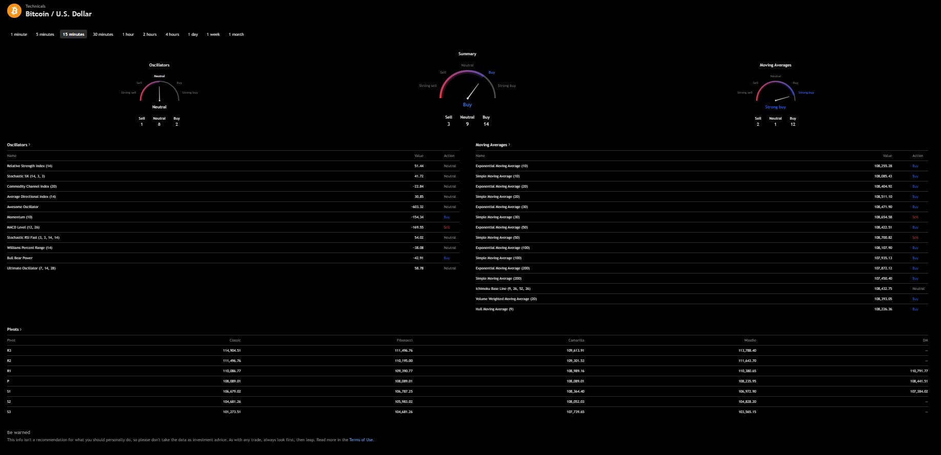Click the Classic pivot column header
The height and width of the screenshot is (455, 941).
pyautogui.click(x=235, y=340)
